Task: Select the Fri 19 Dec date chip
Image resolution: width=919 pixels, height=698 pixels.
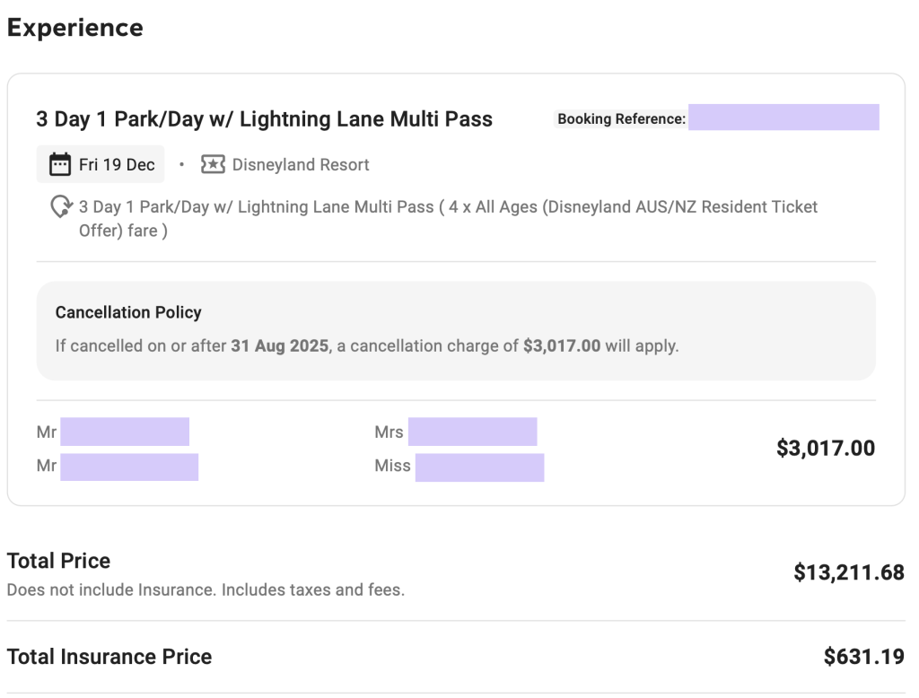Action: (x=101, y=164)
